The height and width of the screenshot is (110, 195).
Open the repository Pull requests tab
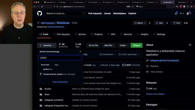point(62,34)
